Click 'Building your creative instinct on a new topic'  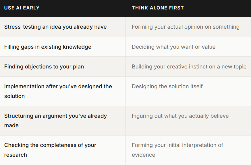click(189, 67)
